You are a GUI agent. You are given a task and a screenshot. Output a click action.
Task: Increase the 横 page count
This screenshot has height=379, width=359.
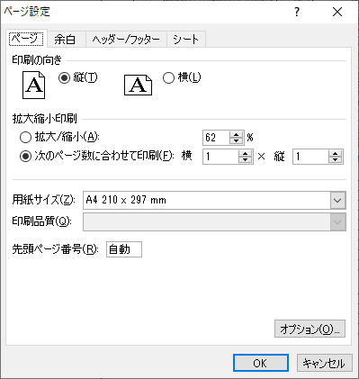click(x=245, y=153)
